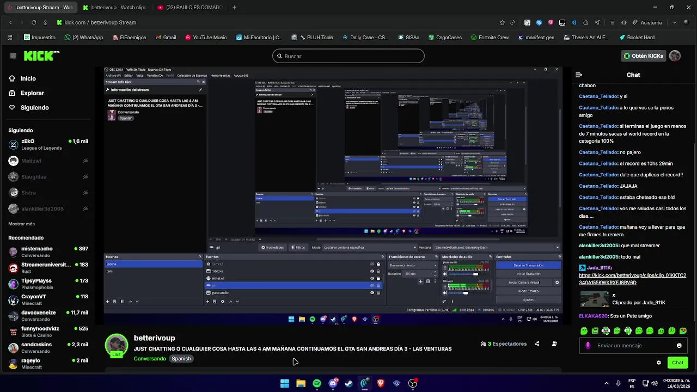Image resolution: width=697 pixels, height=392 pixels.
Task: Open the bookmarks apps grid icon
Action: click(10, 38)
